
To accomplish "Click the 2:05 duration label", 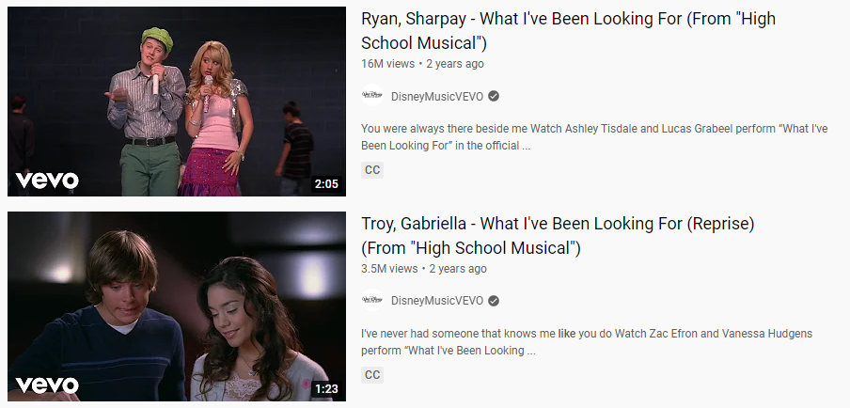I will click(x=326, y=183).
